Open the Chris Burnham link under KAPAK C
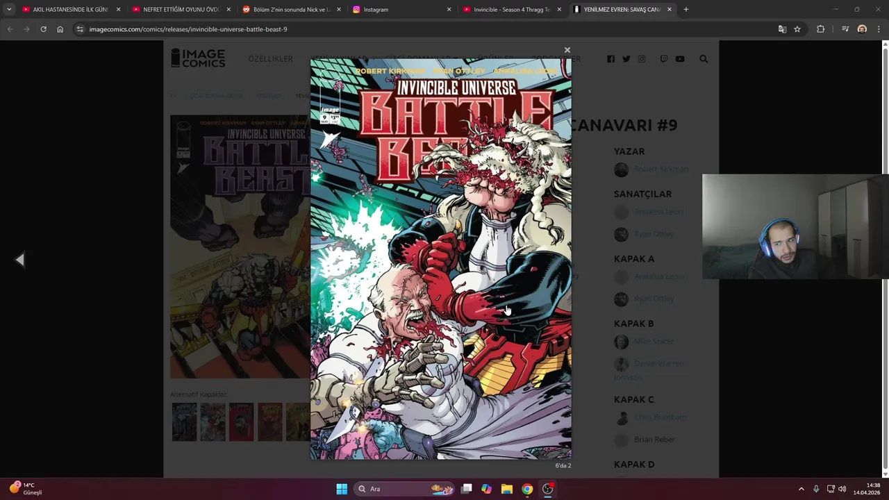Image resolution: width=889 pixels, height=500 pixels. pos(660,417)
